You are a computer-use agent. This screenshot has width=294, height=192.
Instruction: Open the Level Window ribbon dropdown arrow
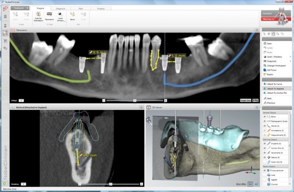[65, 22]
